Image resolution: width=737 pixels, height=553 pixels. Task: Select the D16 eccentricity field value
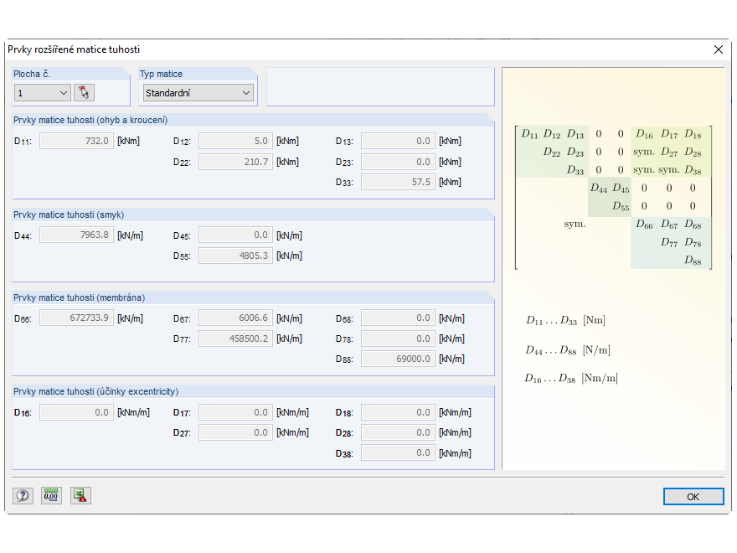tap(76, 412)
